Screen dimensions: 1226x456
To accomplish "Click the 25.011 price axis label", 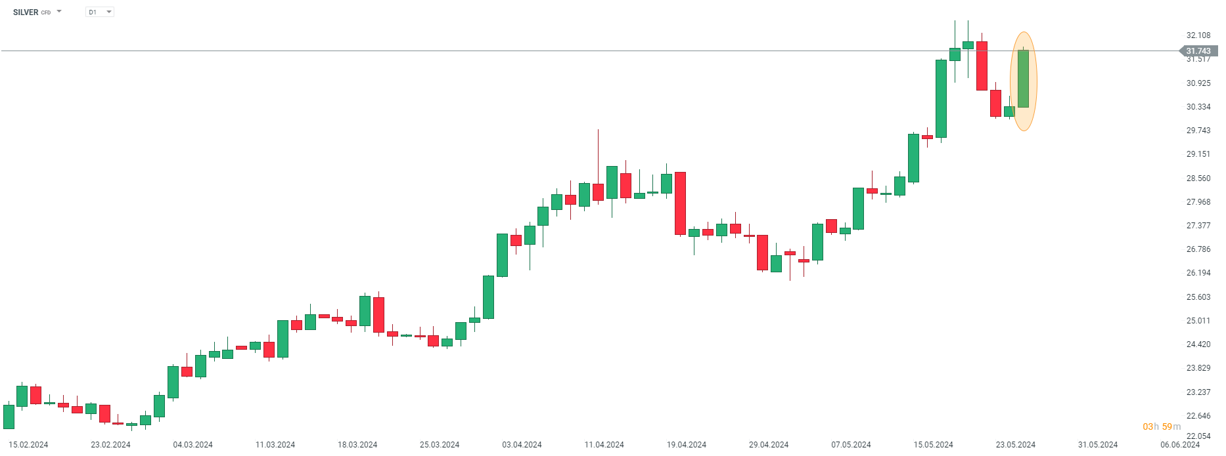I will [x=1198, y=321].
